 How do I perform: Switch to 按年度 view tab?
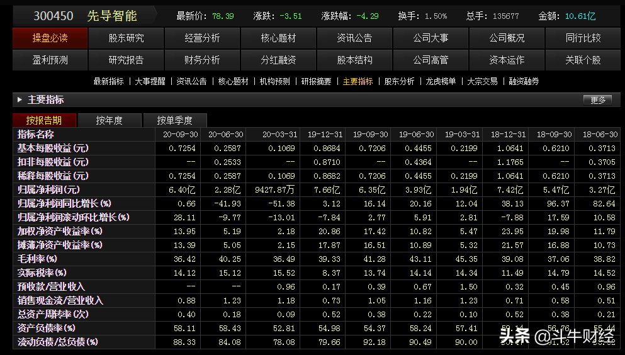(110, 120)
